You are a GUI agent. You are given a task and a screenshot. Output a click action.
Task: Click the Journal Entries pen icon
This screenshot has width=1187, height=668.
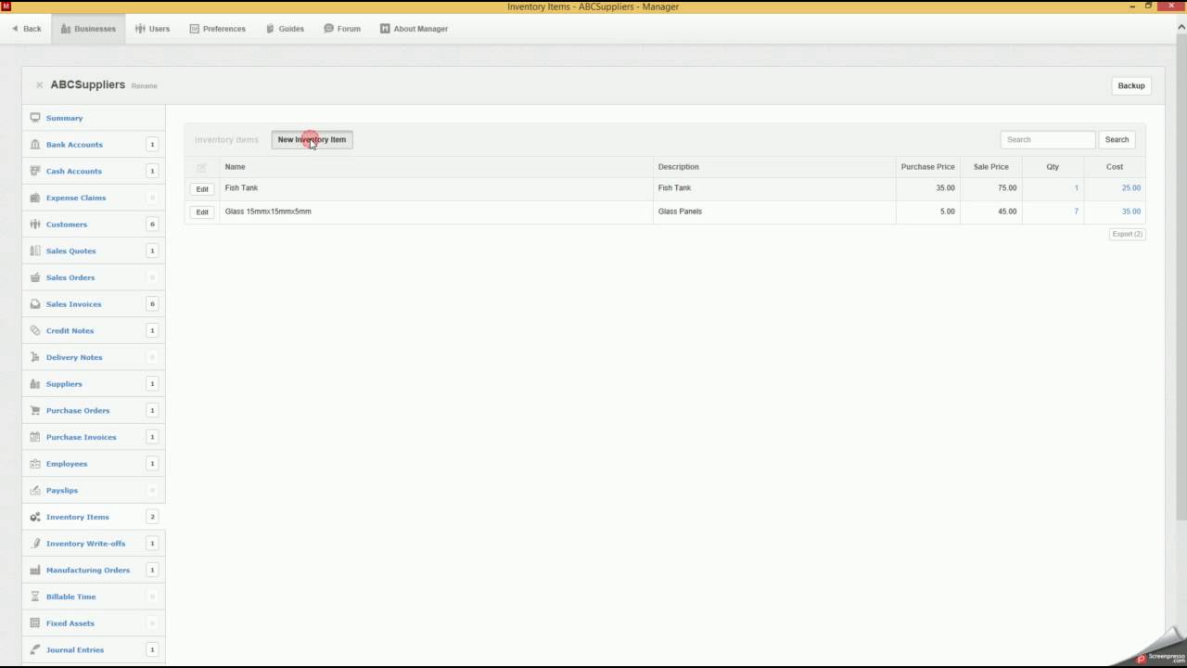click(x=35, y=649)
